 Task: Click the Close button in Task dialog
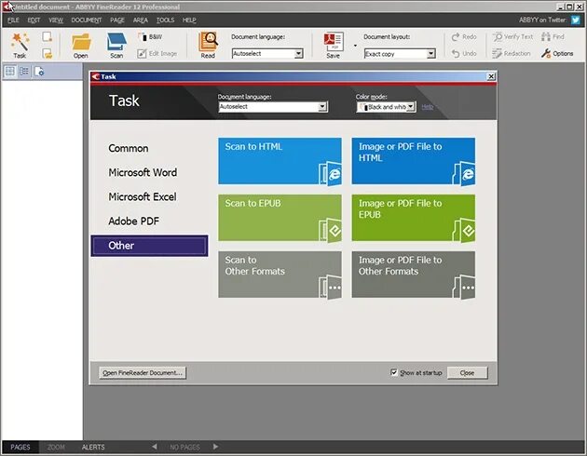[x=467, y=372]
